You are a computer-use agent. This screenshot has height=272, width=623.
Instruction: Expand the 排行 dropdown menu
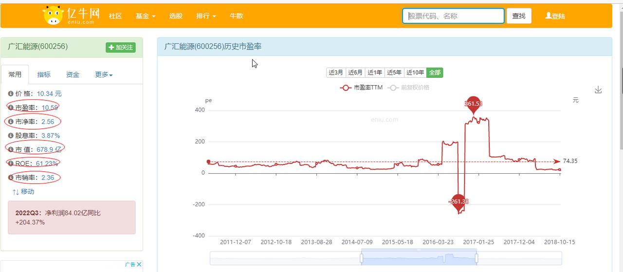[x=206, y=16]
